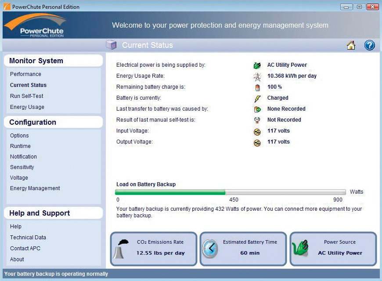Screen dimensions: 382x281
Task: Click the Current Status header cube icon
Action: click(x=112, y=45)
